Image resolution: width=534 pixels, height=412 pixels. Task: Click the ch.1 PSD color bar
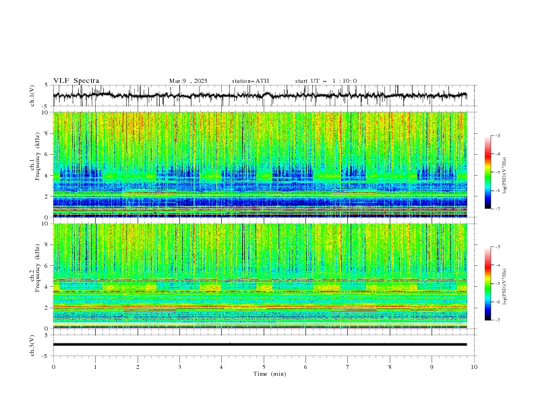(487, 172)
